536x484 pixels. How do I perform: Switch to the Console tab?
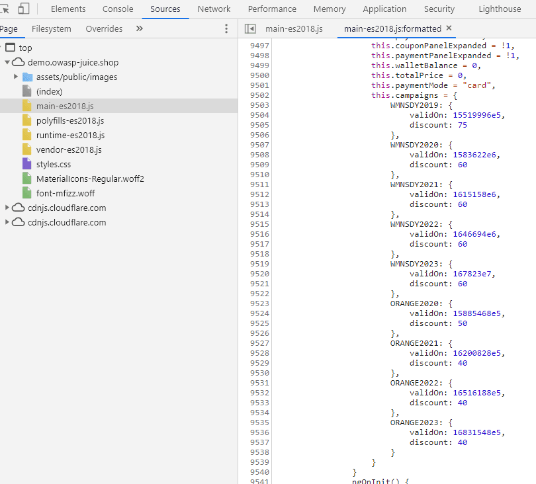point(118,9)
